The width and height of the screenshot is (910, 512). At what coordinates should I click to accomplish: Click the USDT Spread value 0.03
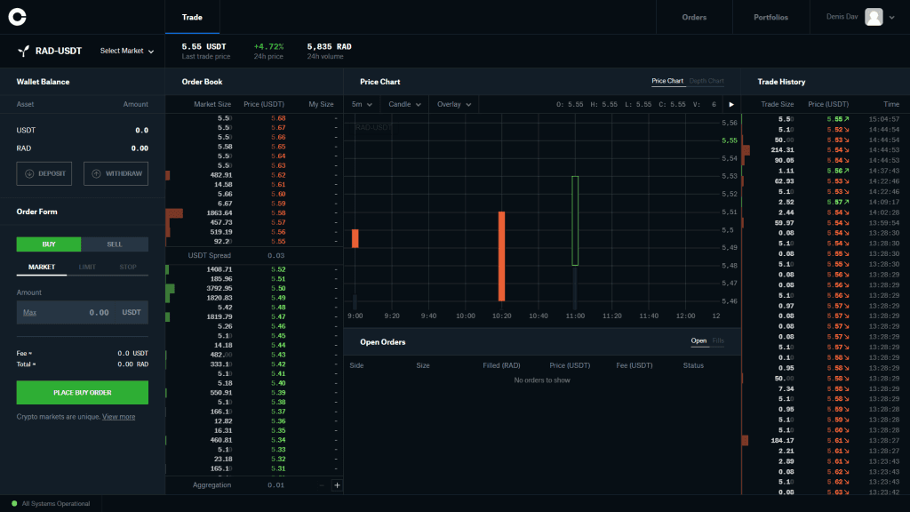coord(276,255)
